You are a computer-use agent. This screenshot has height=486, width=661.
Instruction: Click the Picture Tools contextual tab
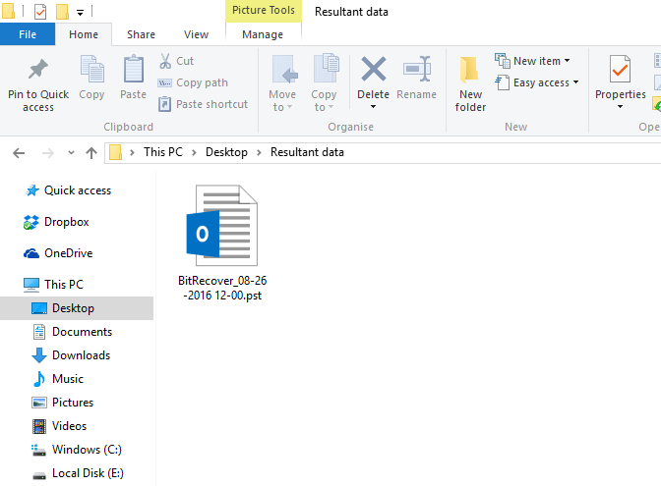[264, 11]
